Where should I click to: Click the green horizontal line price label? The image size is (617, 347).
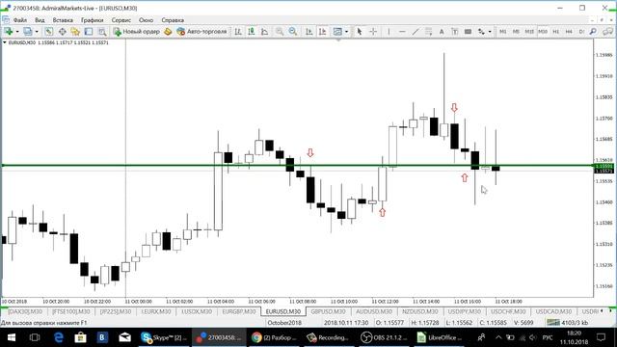[x=604, y=166]
